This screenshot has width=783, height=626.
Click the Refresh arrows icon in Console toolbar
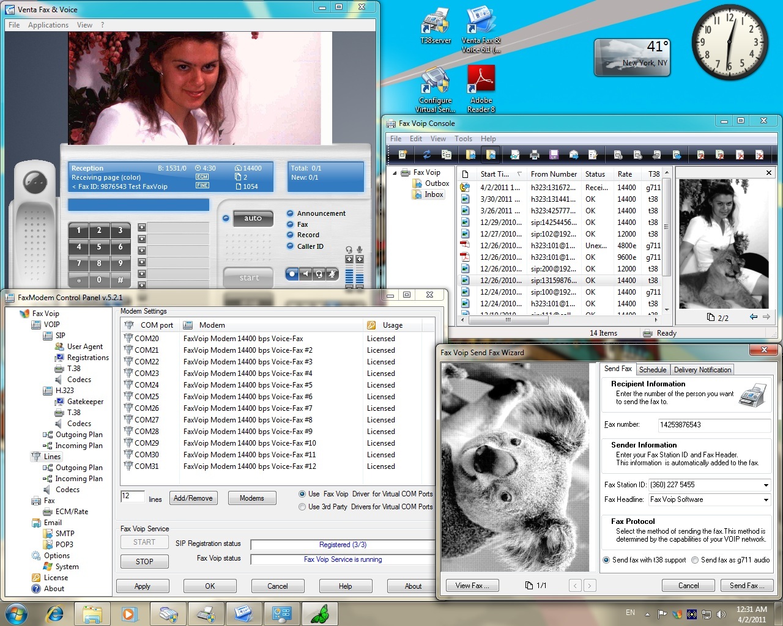[427, 155]
